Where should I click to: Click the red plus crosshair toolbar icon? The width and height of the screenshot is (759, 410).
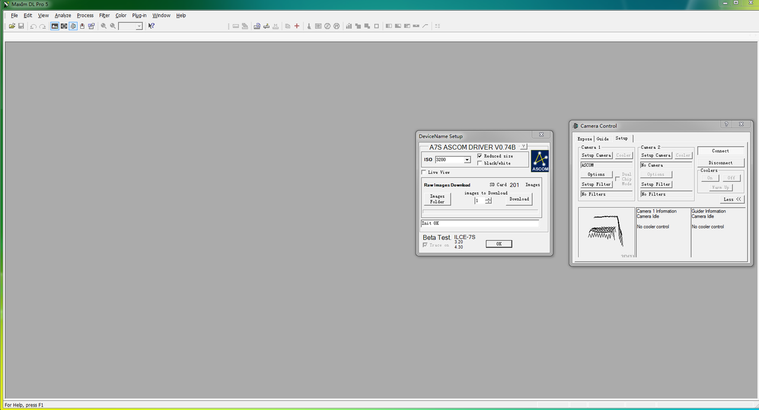click(297, 26)
